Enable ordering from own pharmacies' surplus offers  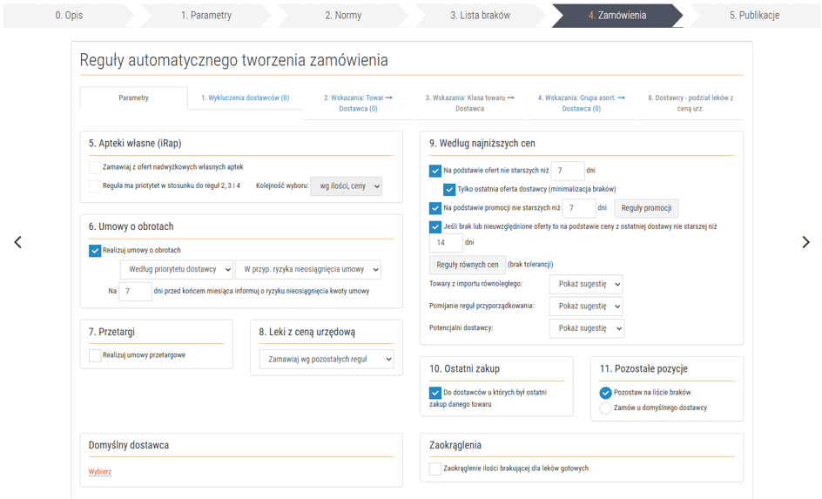click(95, 167)
